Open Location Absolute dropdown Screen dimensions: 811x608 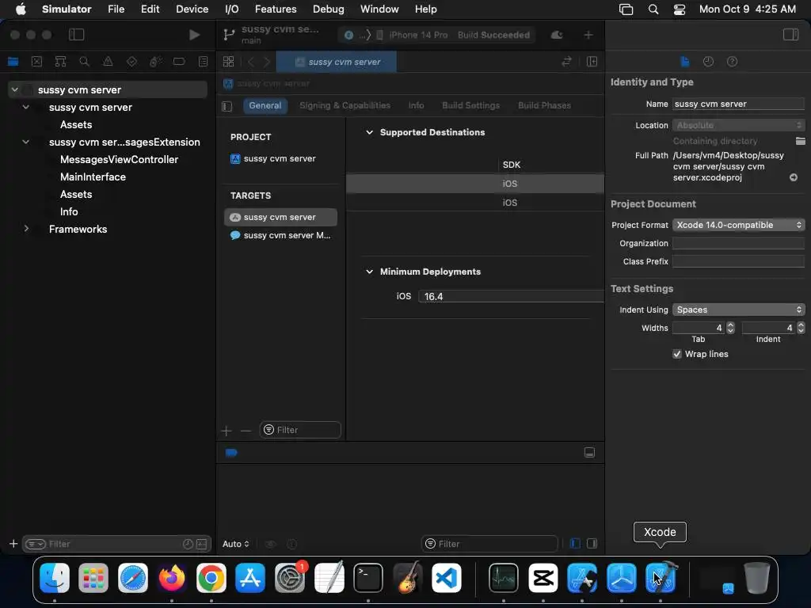[x=738, y=125]
